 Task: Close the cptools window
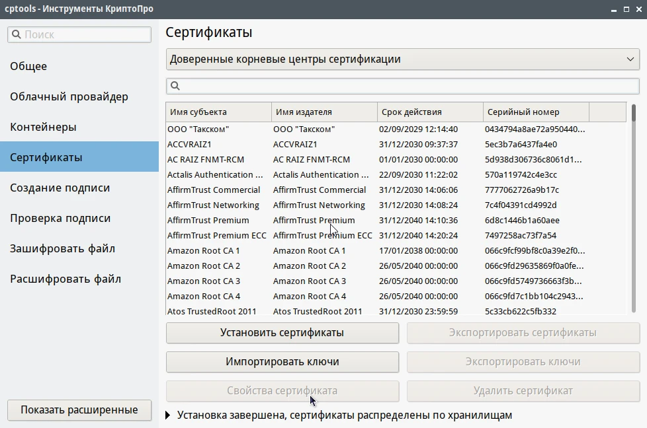pos(639,9)
